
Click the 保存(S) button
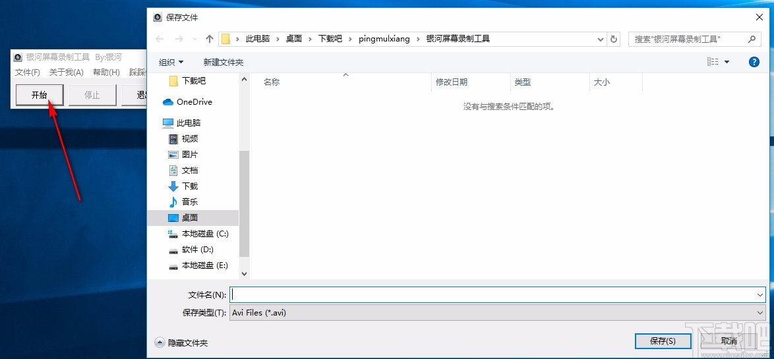(x=663, y=341)
